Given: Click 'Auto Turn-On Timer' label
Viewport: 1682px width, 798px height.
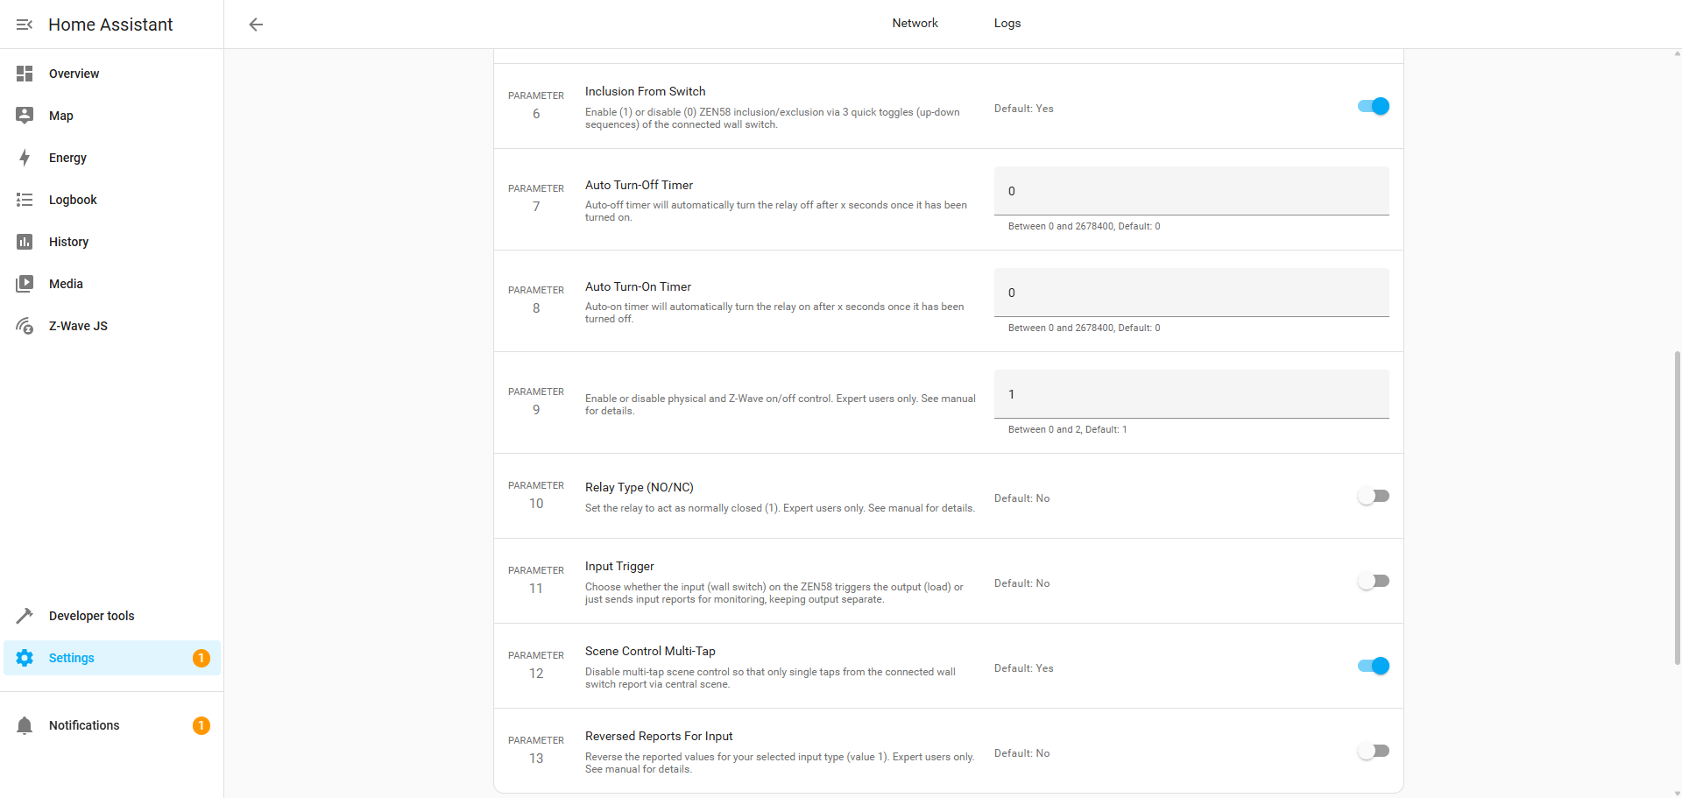Looking at the screenshot, I should tap(638, 286).
